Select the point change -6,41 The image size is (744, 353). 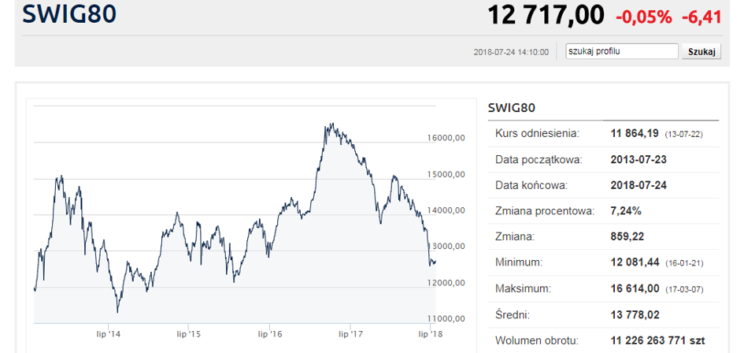point(701,17)
